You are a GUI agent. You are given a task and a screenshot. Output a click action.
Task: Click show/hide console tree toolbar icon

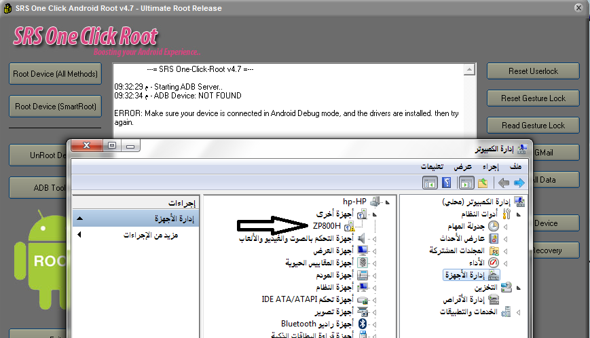coord(466,183)
